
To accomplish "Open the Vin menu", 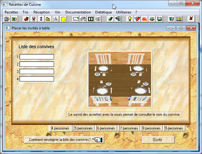I will [x=57, y=12].
